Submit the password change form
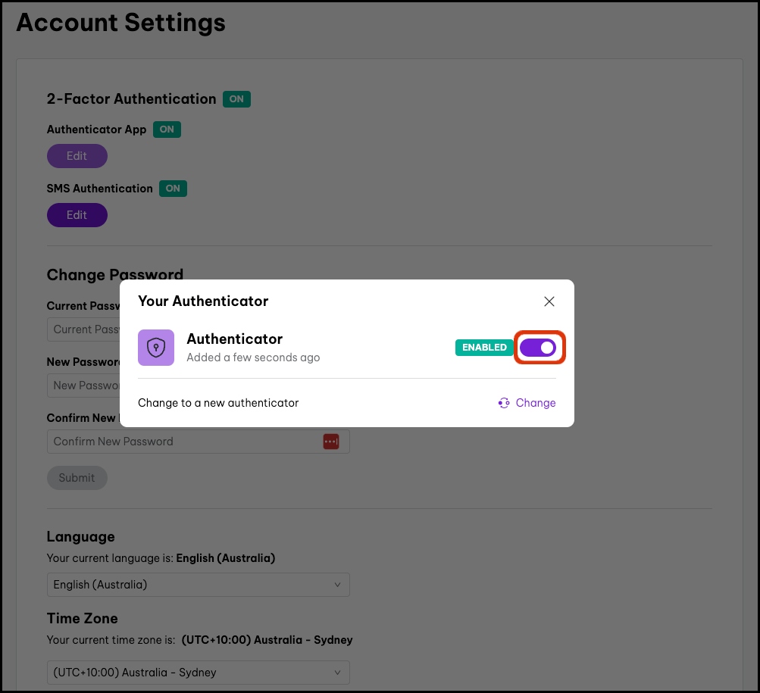The height and width of the screenshot is (693, 760). (77, 478)
